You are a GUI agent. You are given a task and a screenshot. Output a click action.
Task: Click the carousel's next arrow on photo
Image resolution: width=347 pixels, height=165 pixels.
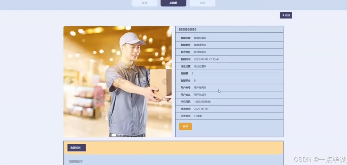[165, 82]
